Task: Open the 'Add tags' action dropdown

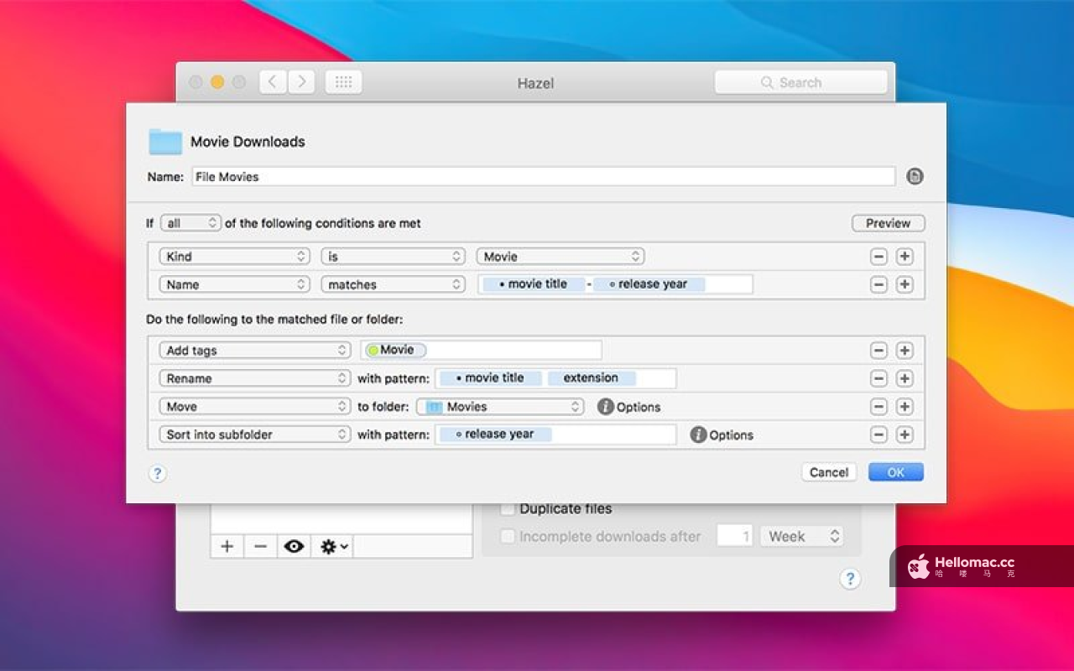Action: click(255, 351)
